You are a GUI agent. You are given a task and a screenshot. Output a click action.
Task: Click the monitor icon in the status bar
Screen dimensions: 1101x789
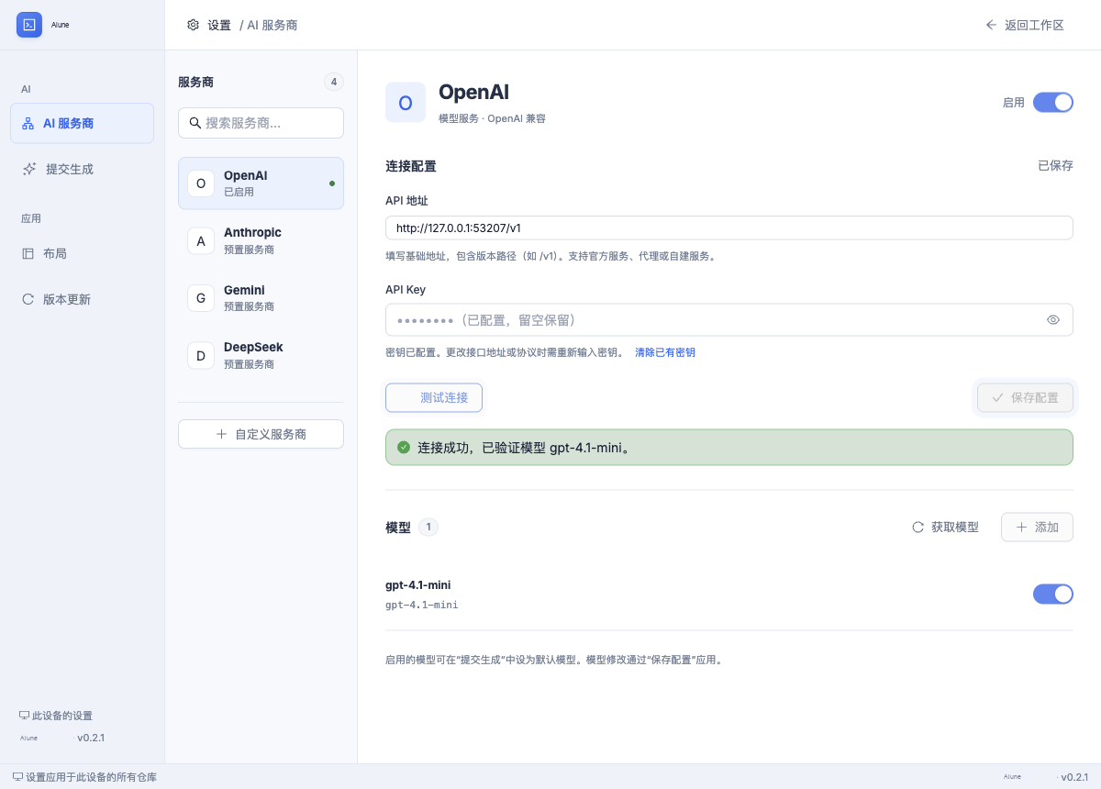(17, 777)
